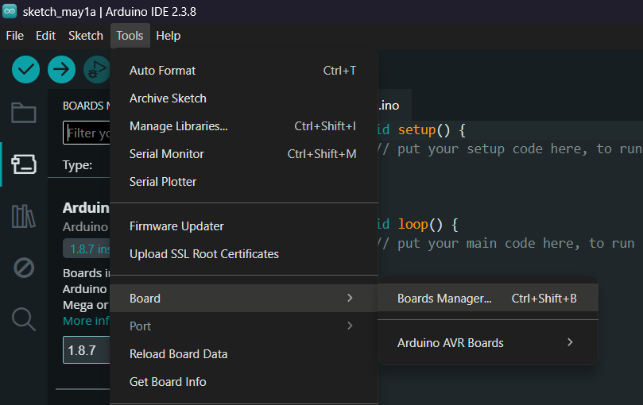This screenshot has height=405, width=643.
Task: Click the Type: filter label
Action: pos(78,165)
